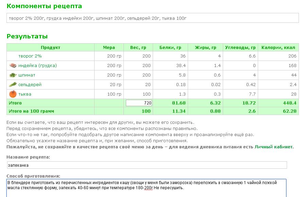Open the шпинат product link
302x197 pixels.
(x=27, y=75)
